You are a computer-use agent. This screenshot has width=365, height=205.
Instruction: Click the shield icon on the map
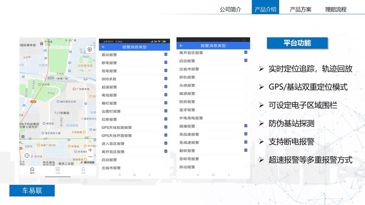tap(90, 50)
